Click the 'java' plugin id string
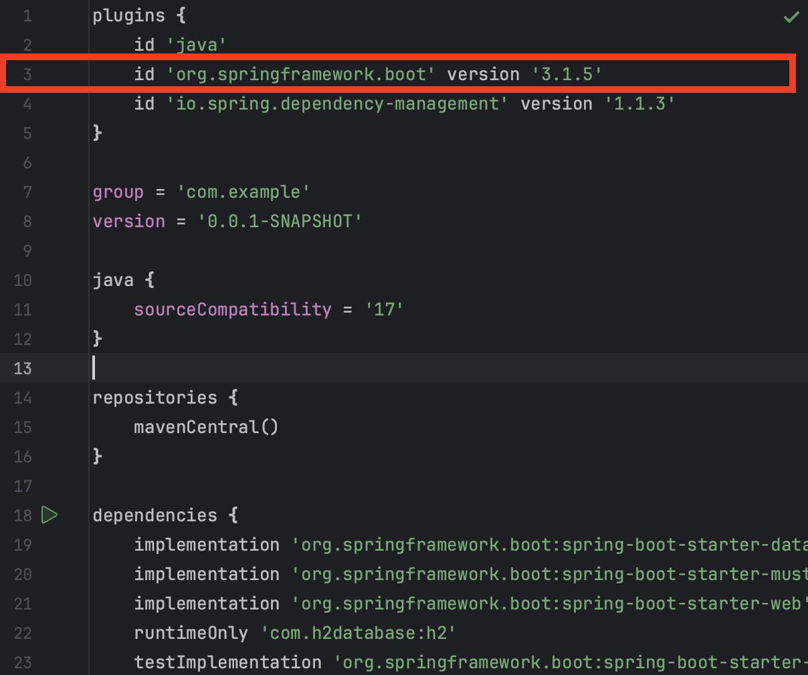This screenshot has height=675, width=808. [197, 45]
